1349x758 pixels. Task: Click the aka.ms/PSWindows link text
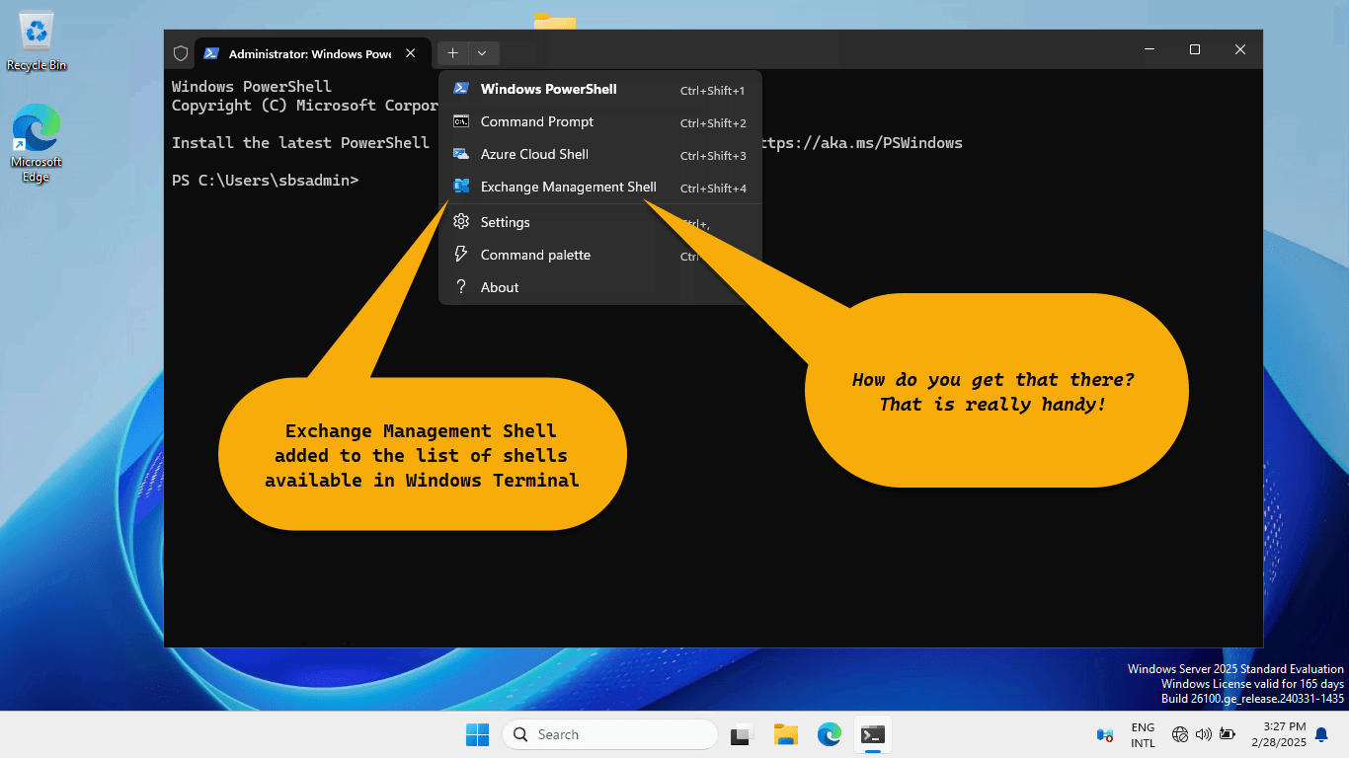[859, 143]
